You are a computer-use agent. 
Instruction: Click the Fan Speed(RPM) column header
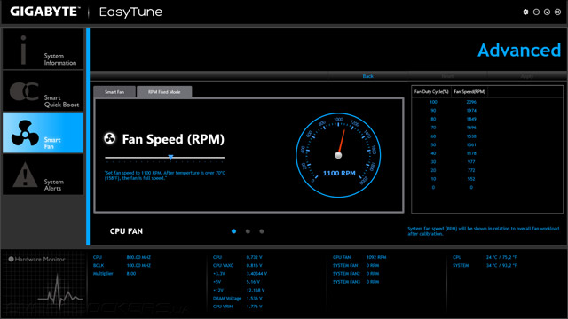click(469, 92)
